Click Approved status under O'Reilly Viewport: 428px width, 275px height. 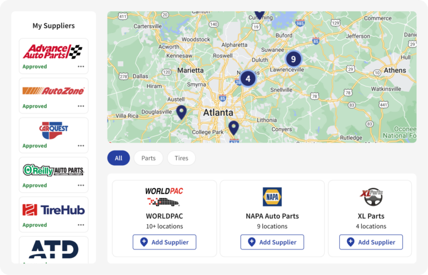35,185
